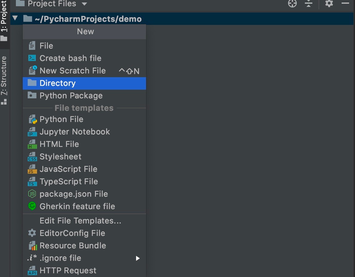Image resolution: width=355 pixels, height=277 pixels.
Task: Click the locate/scroll from source crosshair icon
Action: pyautogui.click(x=292, y=3)
